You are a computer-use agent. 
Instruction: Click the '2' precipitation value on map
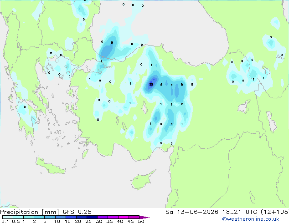point(182,104)
